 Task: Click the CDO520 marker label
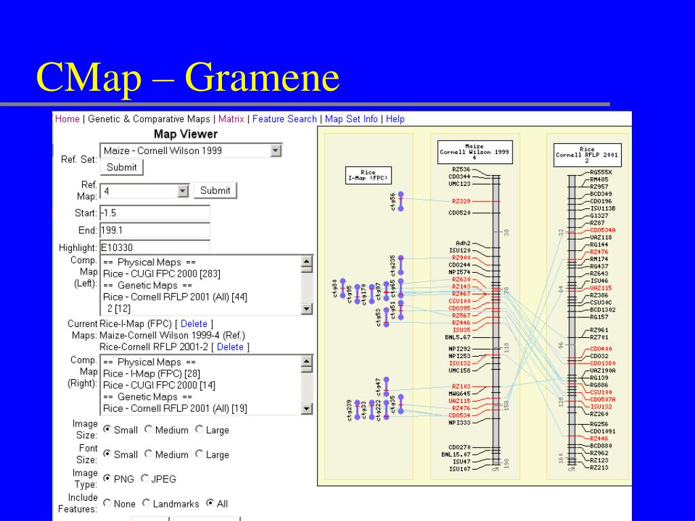click(x=459, y=212)
